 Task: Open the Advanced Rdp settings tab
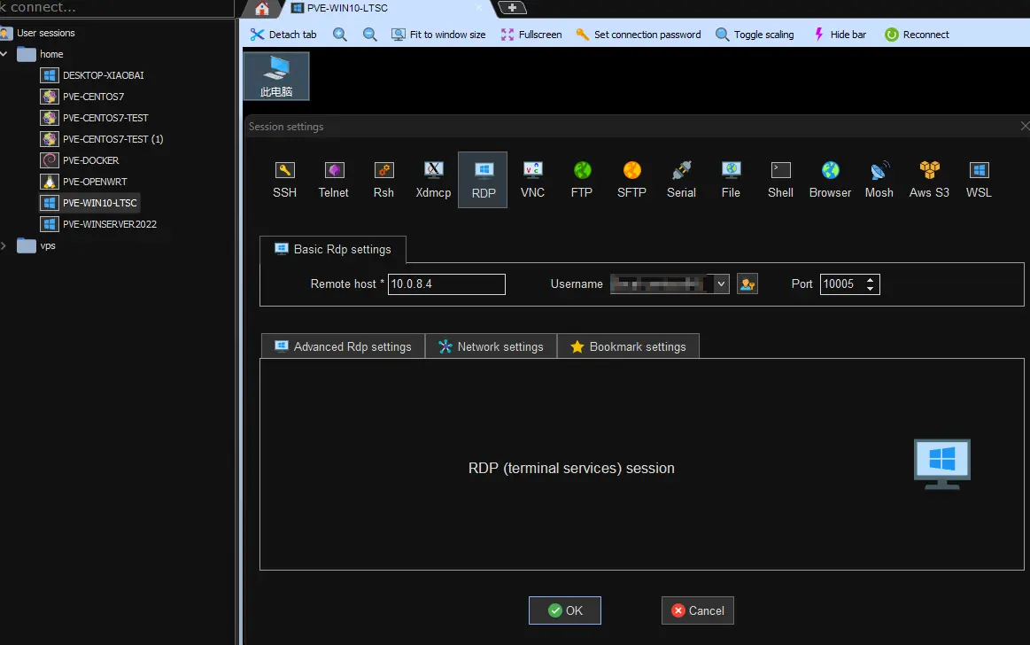coord(343,346)
